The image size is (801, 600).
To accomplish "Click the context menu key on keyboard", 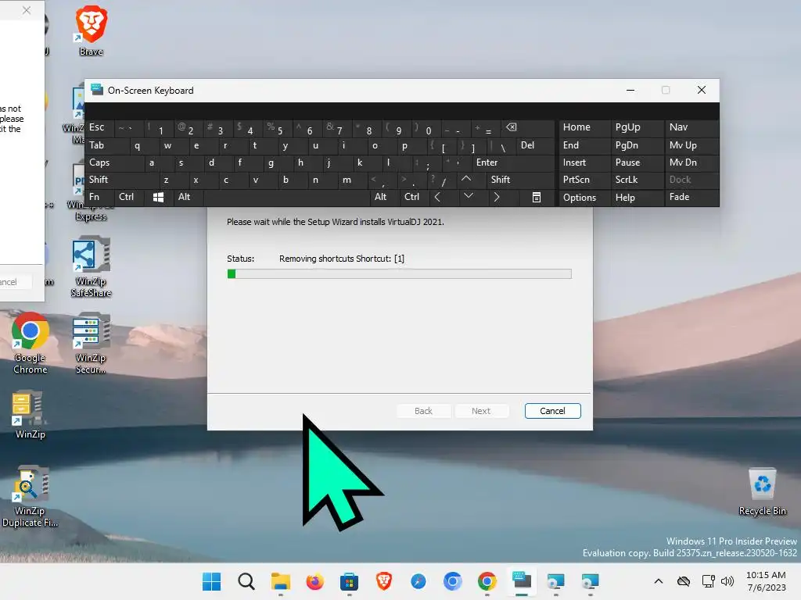I will [x=537, y=197].
